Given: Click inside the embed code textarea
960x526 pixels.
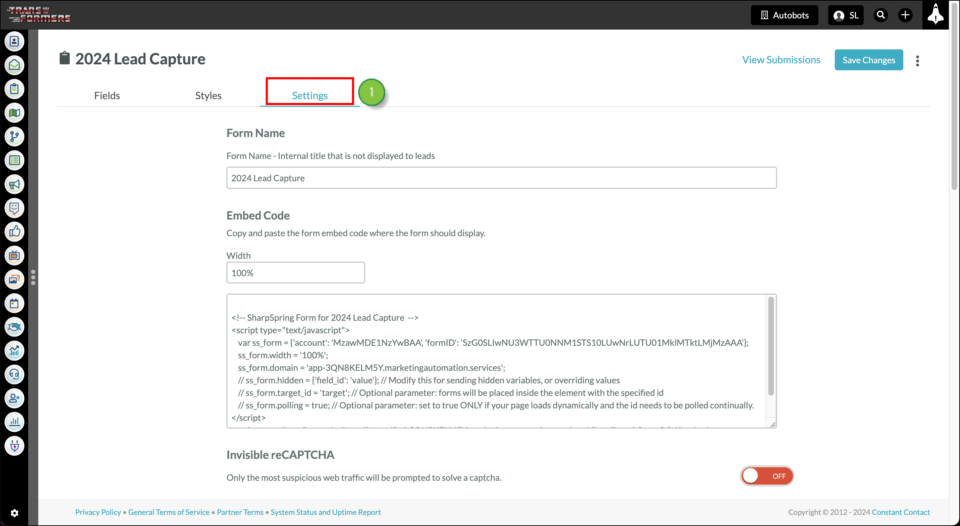Looking at the screenshot, I should point(502,361).
